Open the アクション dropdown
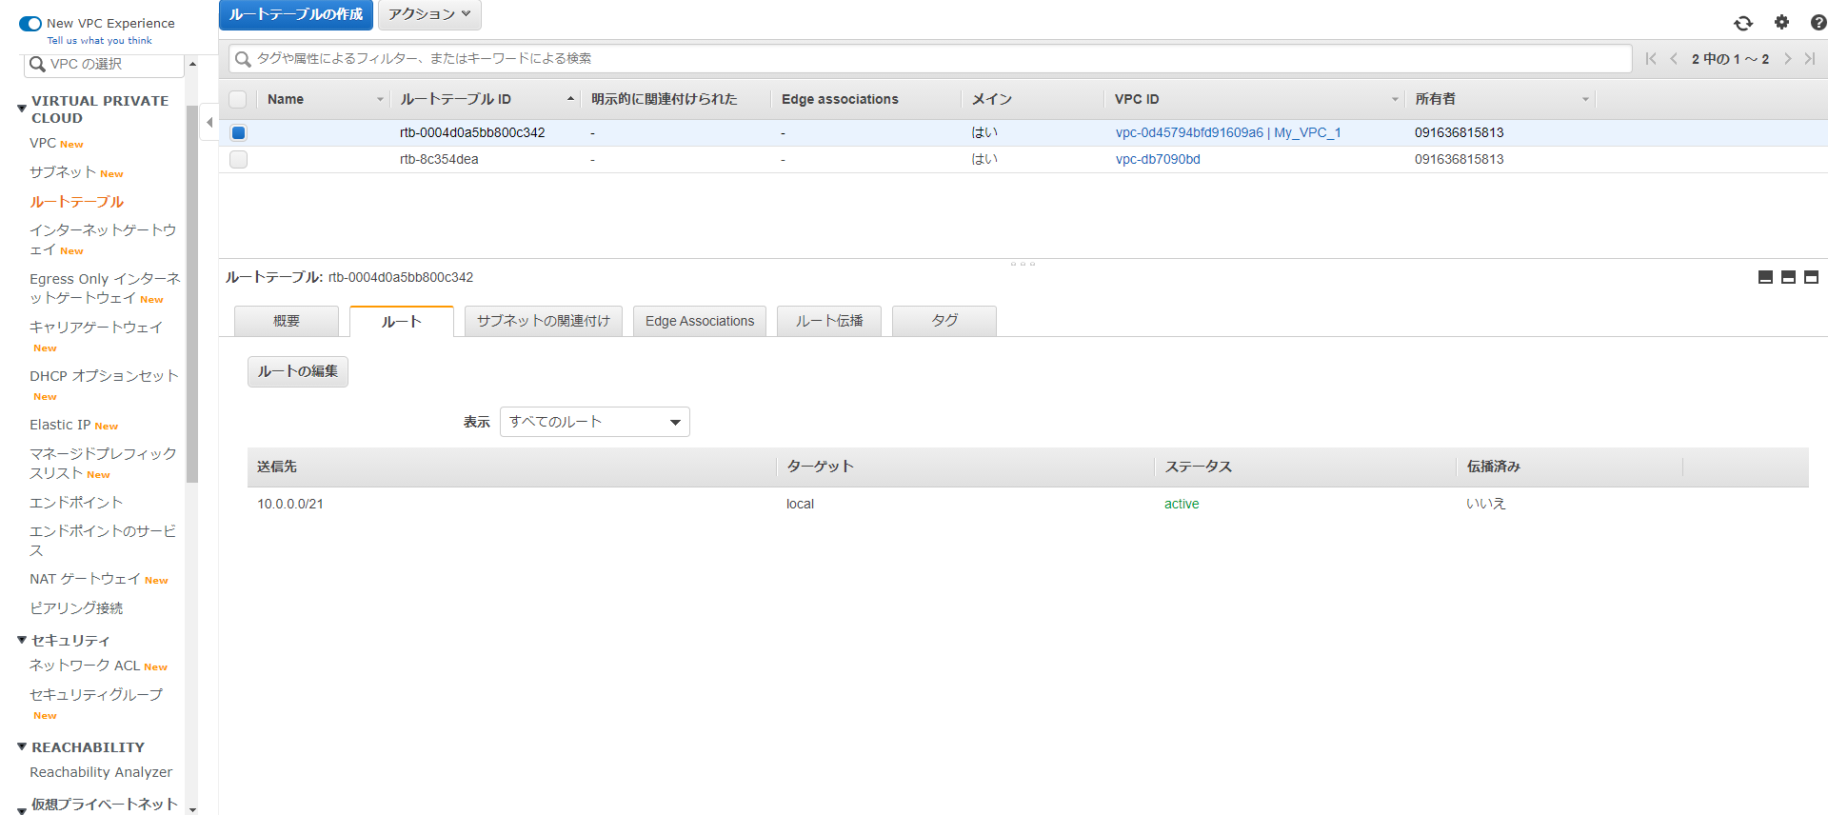The width and height of the screenshot is (1828, 815). click(429, 14)
